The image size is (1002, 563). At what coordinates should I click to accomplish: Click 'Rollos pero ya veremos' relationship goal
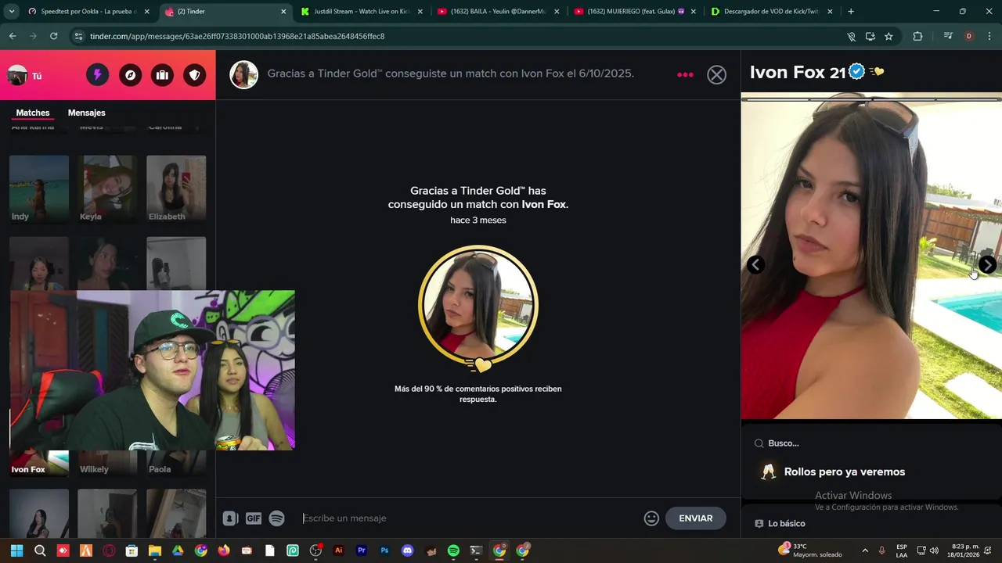(845, 472)
